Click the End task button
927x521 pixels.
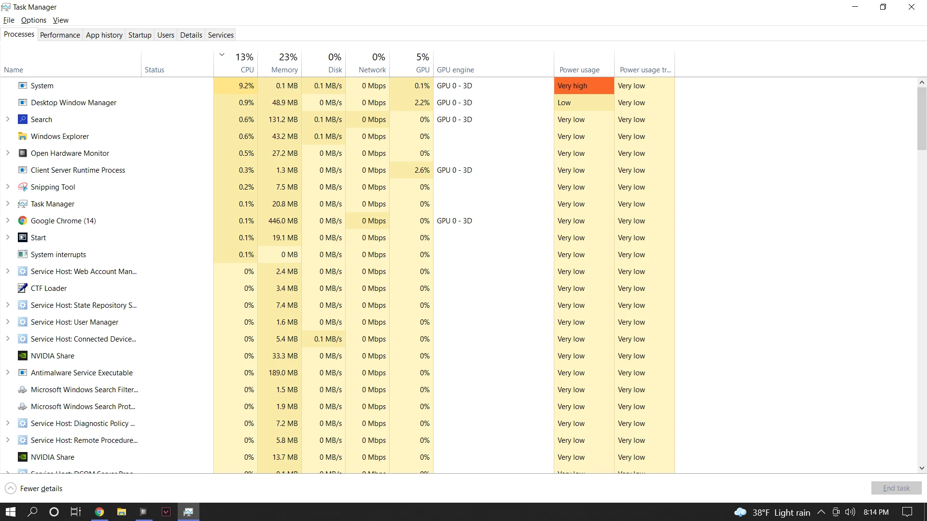pos(896,488)
